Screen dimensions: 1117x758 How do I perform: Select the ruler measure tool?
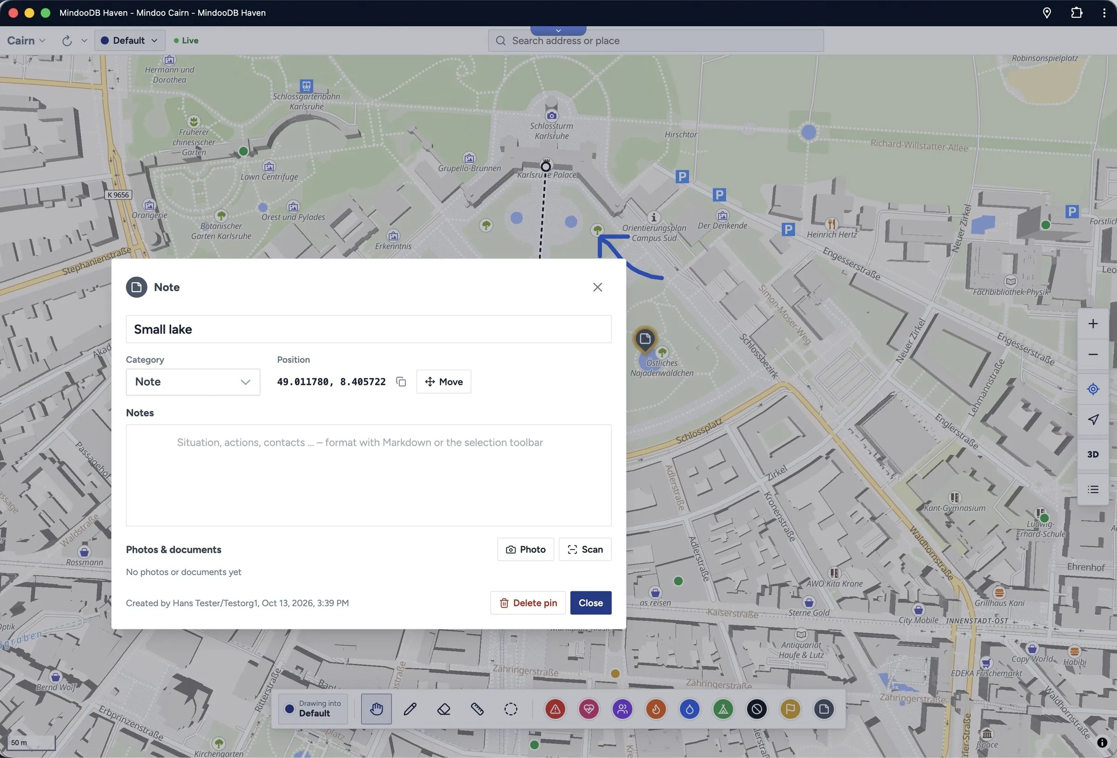pyautogui.click(x=477, y=709)
